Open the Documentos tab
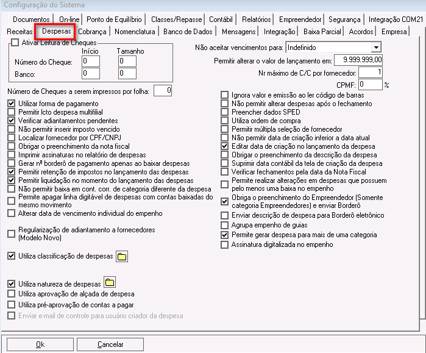Image resolution: width=426 pixels, height=353 pixels. (x=31, y=20)
